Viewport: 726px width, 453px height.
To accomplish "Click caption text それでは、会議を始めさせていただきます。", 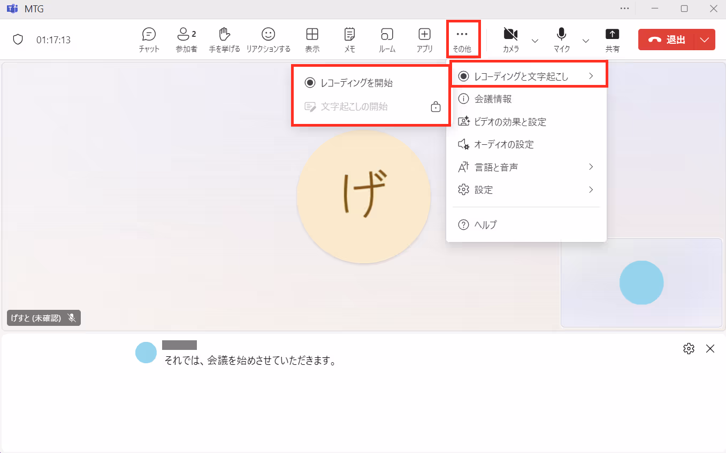I will [x=250, y=361].
